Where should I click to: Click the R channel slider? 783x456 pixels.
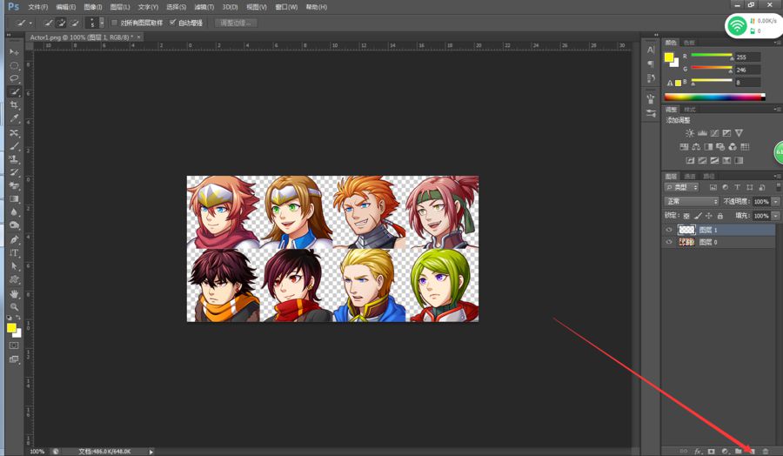tap(712, 56)
